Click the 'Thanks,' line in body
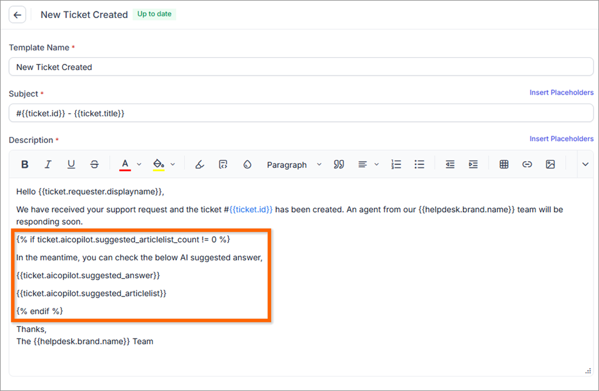The height and width of the screenshot is (391, 599). pos(31,329)
